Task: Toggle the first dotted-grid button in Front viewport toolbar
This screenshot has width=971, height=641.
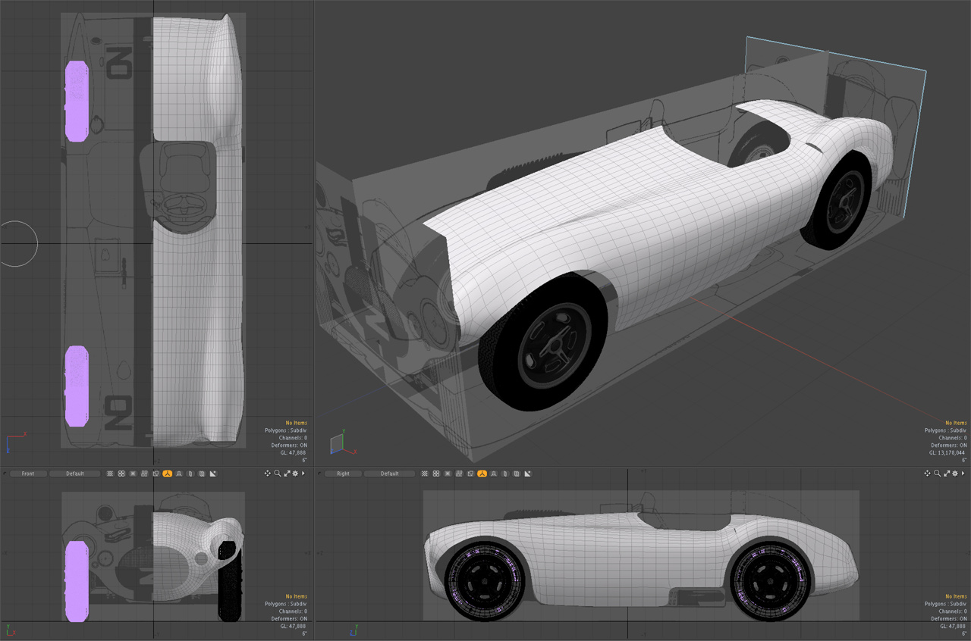Action: coord(110,474)
